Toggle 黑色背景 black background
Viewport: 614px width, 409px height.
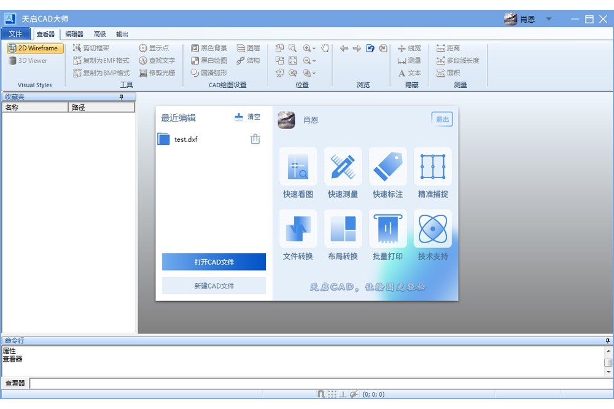tap(209, 48)
